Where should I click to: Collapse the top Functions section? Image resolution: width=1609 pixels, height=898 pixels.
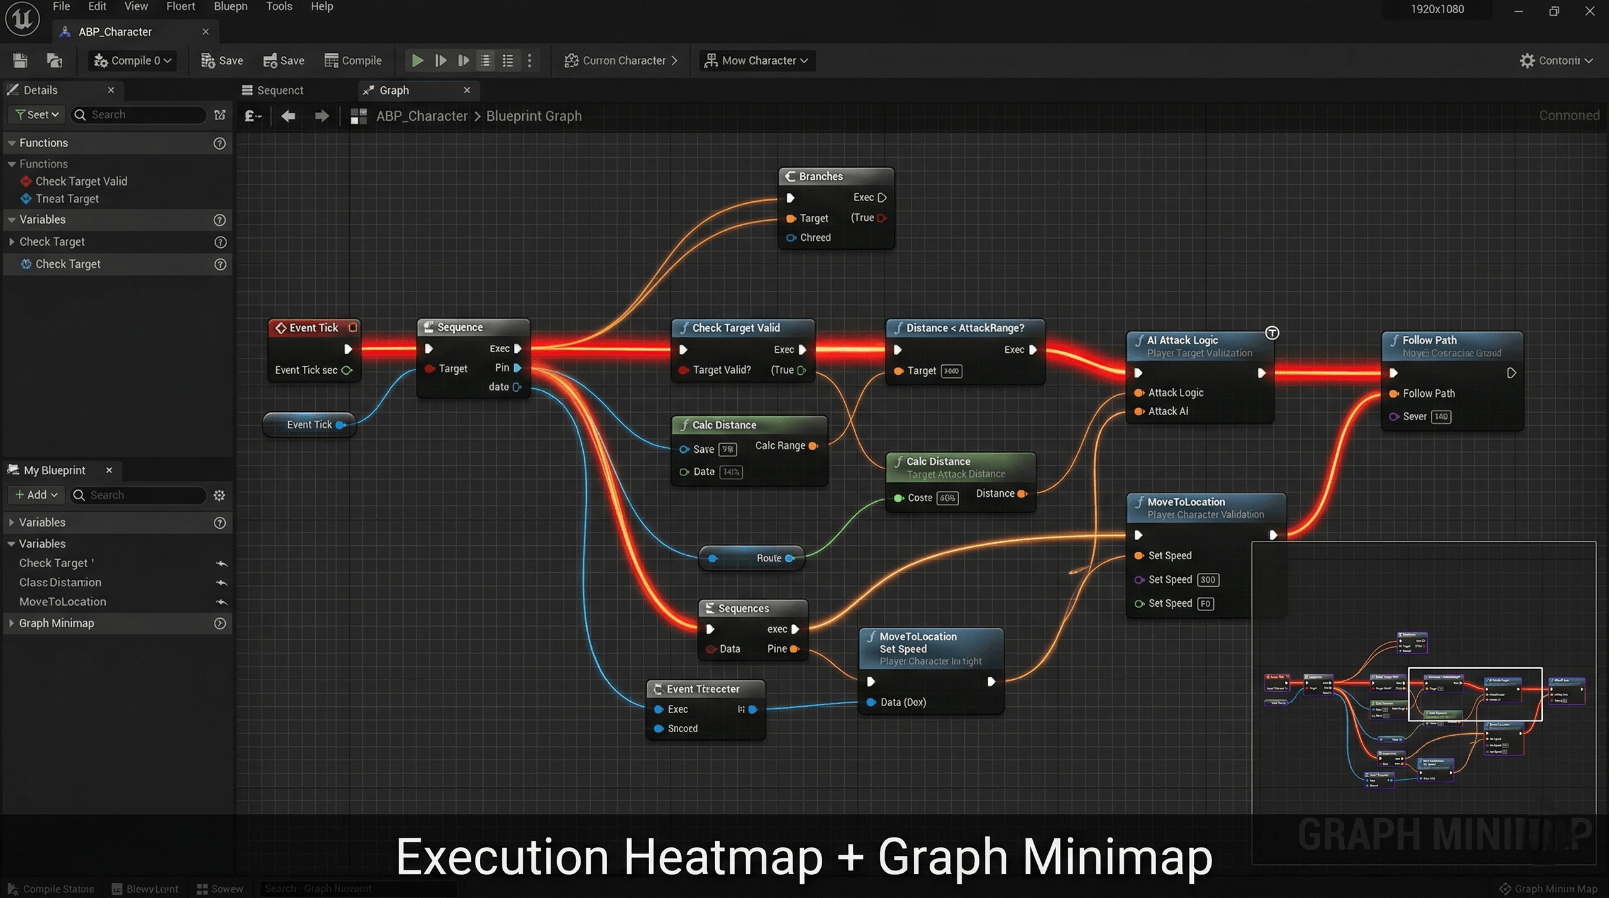[x=11, y=143]
